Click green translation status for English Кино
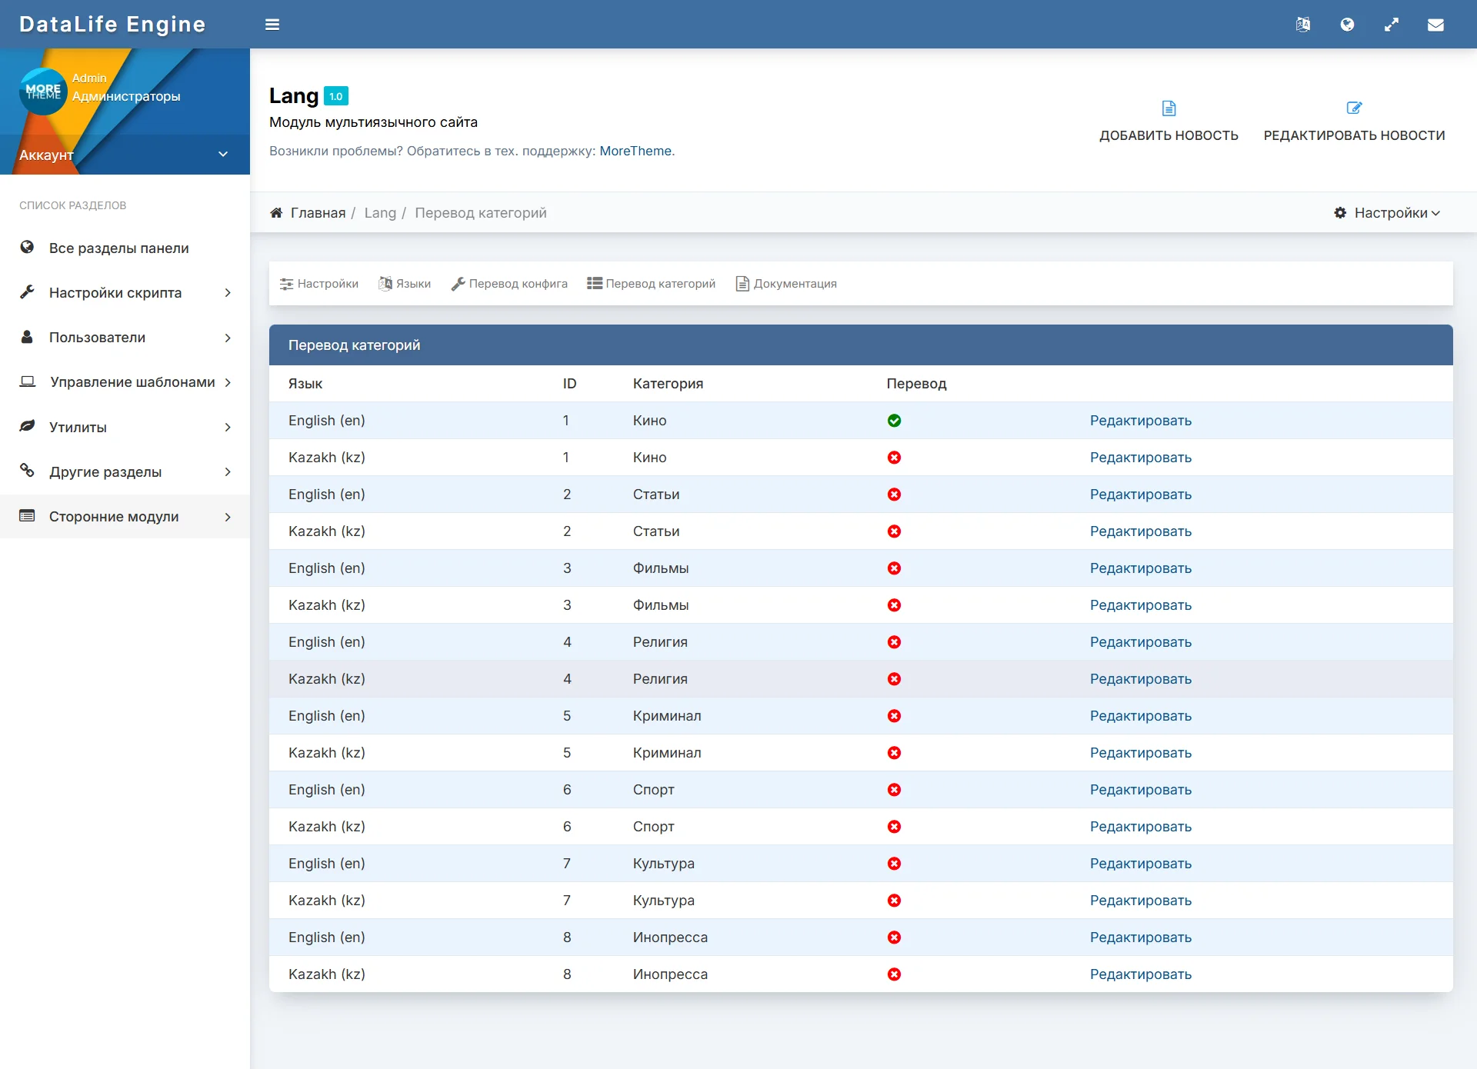The image size is (1477, 1069). 894,421
